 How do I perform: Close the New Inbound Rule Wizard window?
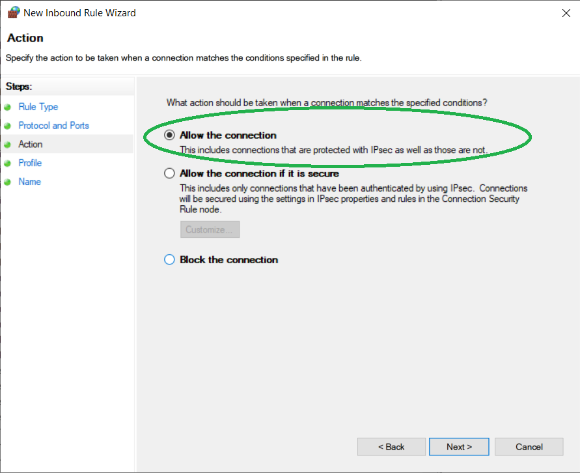[x=563, y=12]
